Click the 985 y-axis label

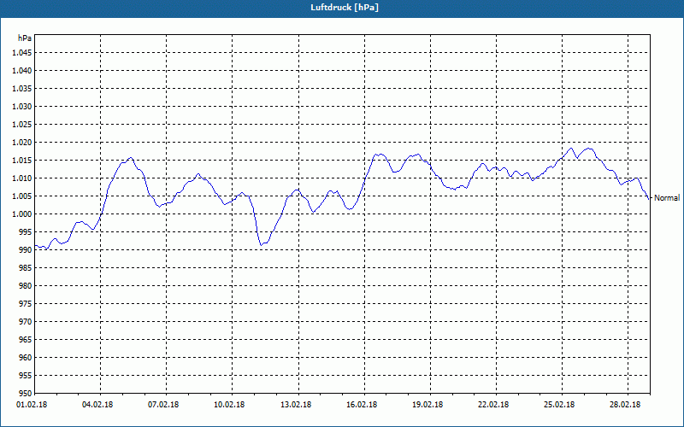[26, 268]
